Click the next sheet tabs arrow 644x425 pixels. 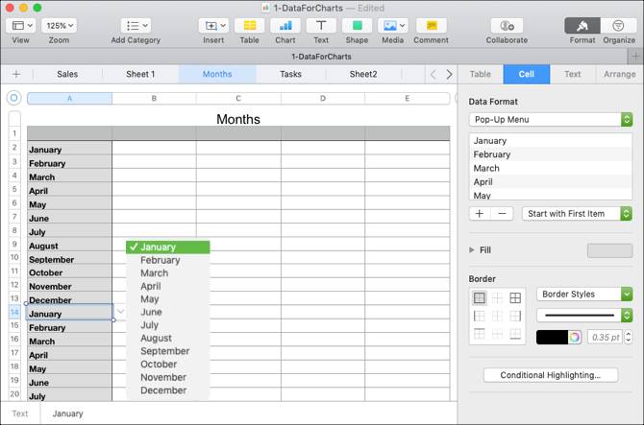[x=449, y=74]
